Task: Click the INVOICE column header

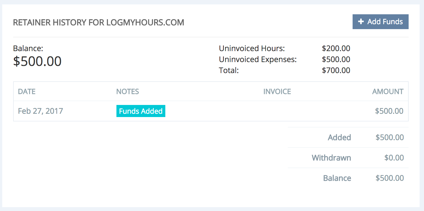Action: [x=277, y=91]
